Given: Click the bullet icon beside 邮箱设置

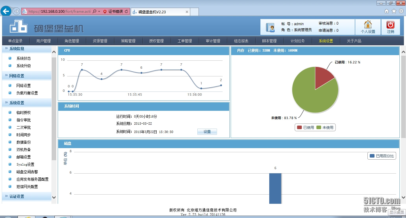Looking at the screenshot, I should pos(10,157).
